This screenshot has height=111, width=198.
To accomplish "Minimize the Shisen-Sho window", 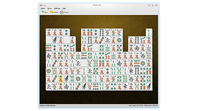I will point(149,5).
